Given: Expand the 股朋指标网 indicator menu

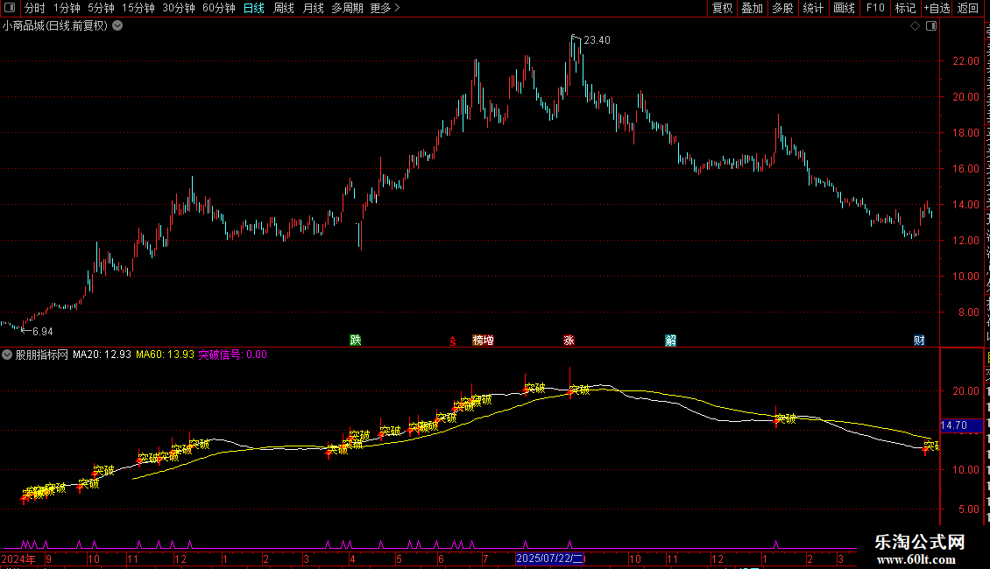Looking at the screenshot, I should click(x=7, y=355).
